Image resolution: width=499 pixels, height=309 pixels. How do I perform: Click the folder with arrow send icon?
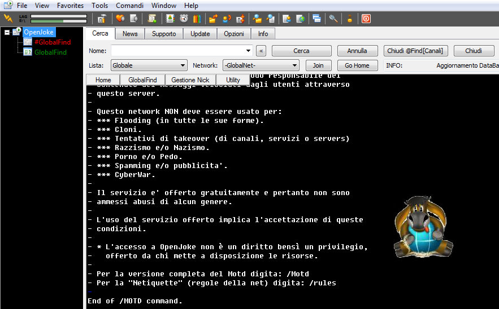213,19
